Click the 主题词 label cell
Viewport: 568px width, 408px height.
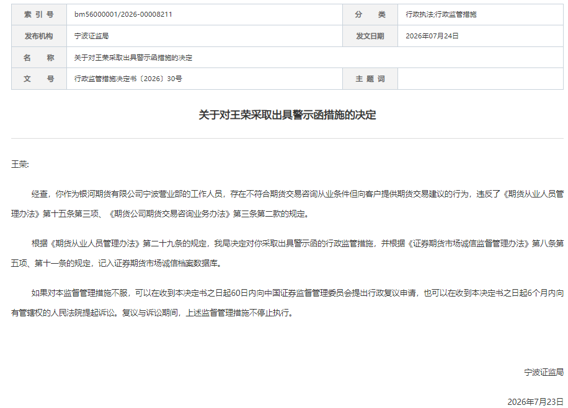click(370, 79)
